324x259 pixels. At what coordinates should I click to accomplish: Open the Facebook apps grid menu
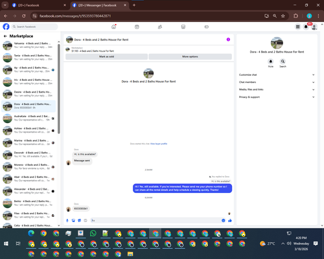tap(297, 27)
